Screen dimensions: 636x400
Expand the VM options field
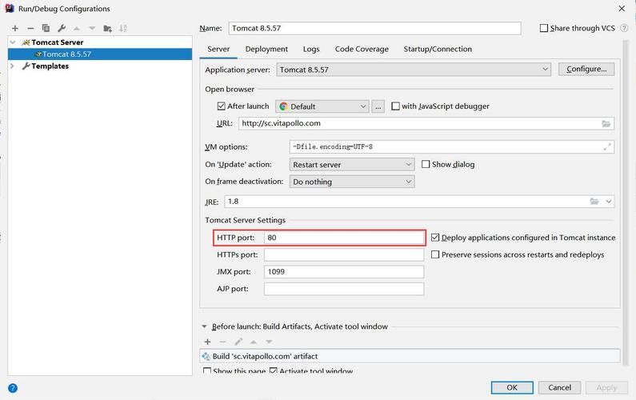[606, 147]
